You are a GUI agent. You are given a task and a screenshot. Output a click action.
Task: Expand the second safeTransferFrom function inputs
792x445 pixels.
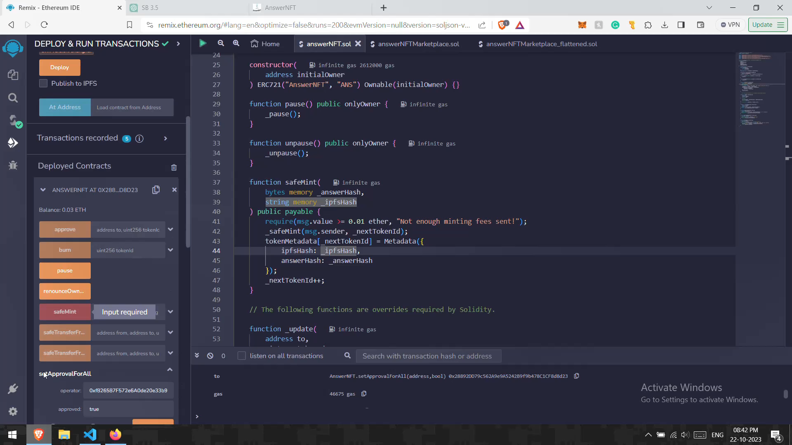[170, 353]
